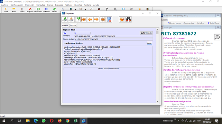Viewport: 222px width, 124px height.
Task: Close the Mensajes panel
Action: tap(218, 27)
